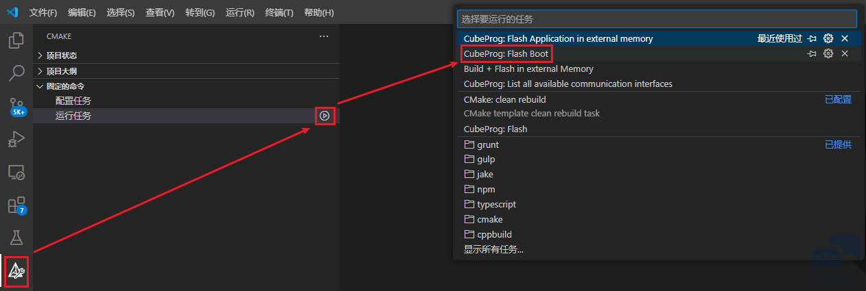Configure the Flash Application in external memory task
This screenshot has height=291, width=866.
(828, 38)
